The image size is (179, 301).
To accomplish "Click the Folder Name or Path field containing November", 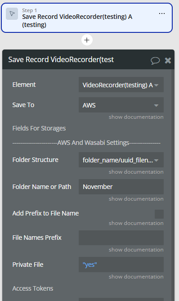I will [121, 187].
